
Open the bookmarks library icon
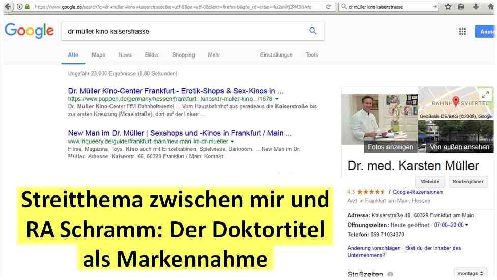461,6
